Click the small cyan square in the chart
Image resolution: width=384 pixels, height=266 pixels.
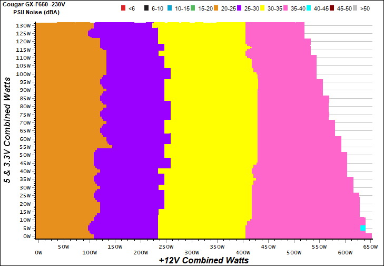pos(363,228)
